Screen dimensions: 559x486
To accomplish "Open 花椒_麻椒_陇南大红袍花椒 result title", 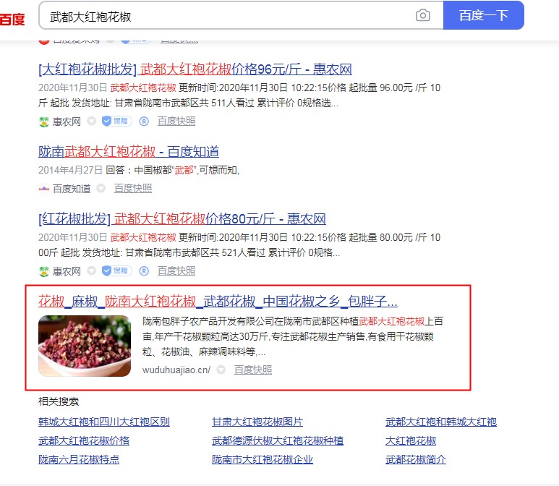I will 218,302.
